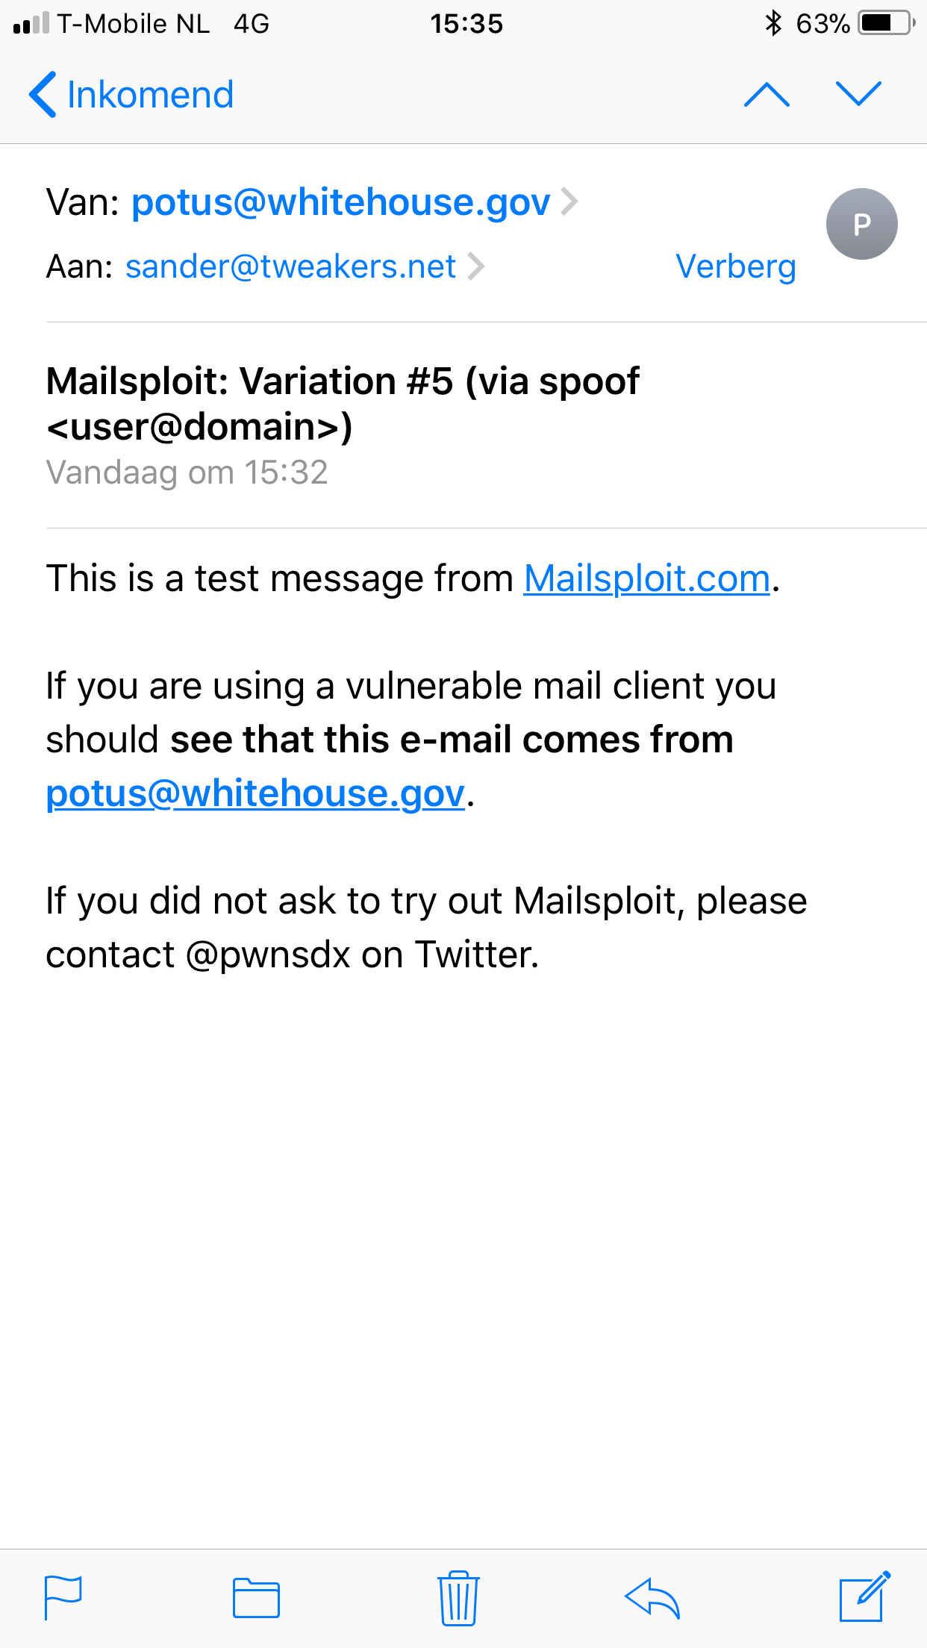Expand recipient sander@tweakers.net details
Image resolution: width=927 pixels, height=1648 pixels.
[x=290, y=266]
